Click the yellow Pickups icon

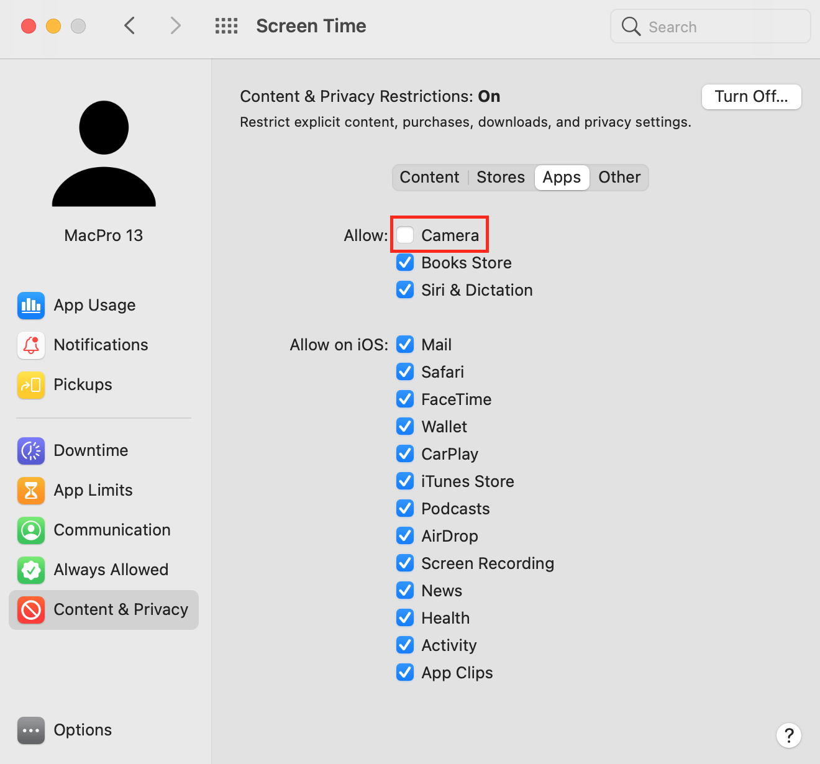click(x=31, y=384)
